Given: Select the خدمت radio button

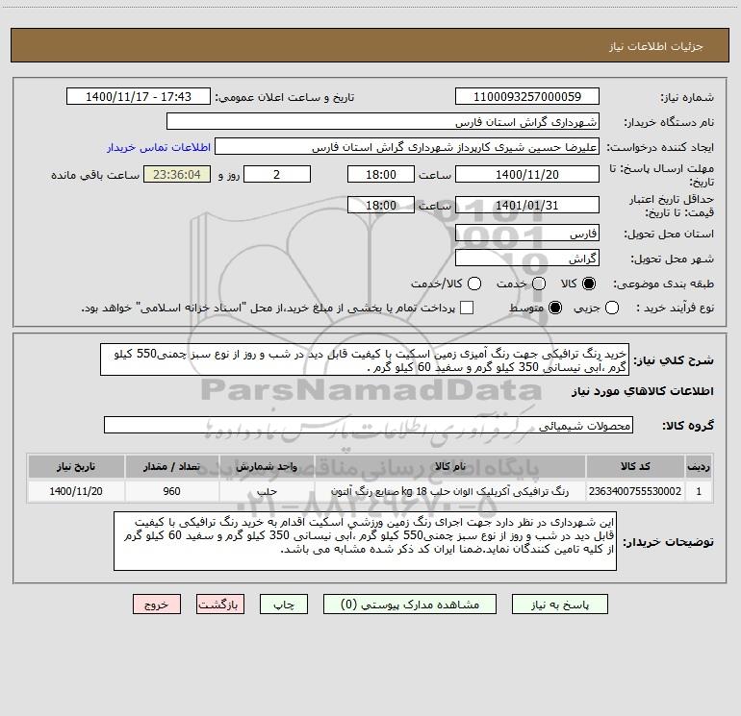Looking at the screenshot, I should coord(539,284).
